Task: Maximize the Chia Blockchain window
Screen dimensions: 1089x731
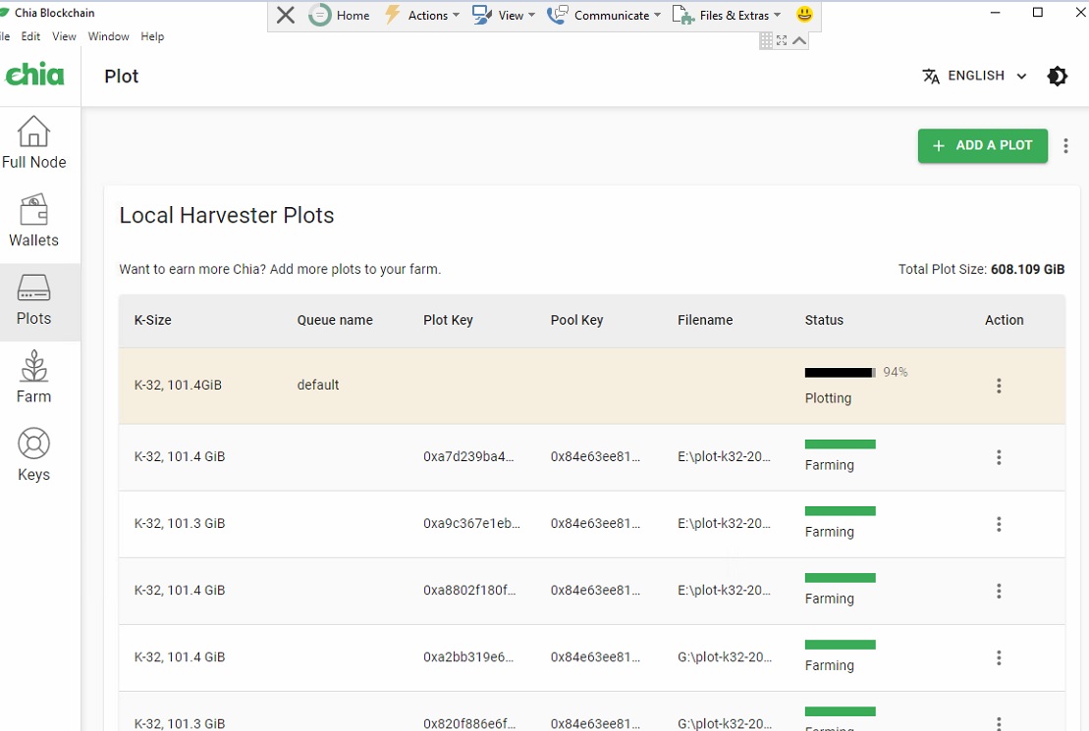Action: point(1038,13)
